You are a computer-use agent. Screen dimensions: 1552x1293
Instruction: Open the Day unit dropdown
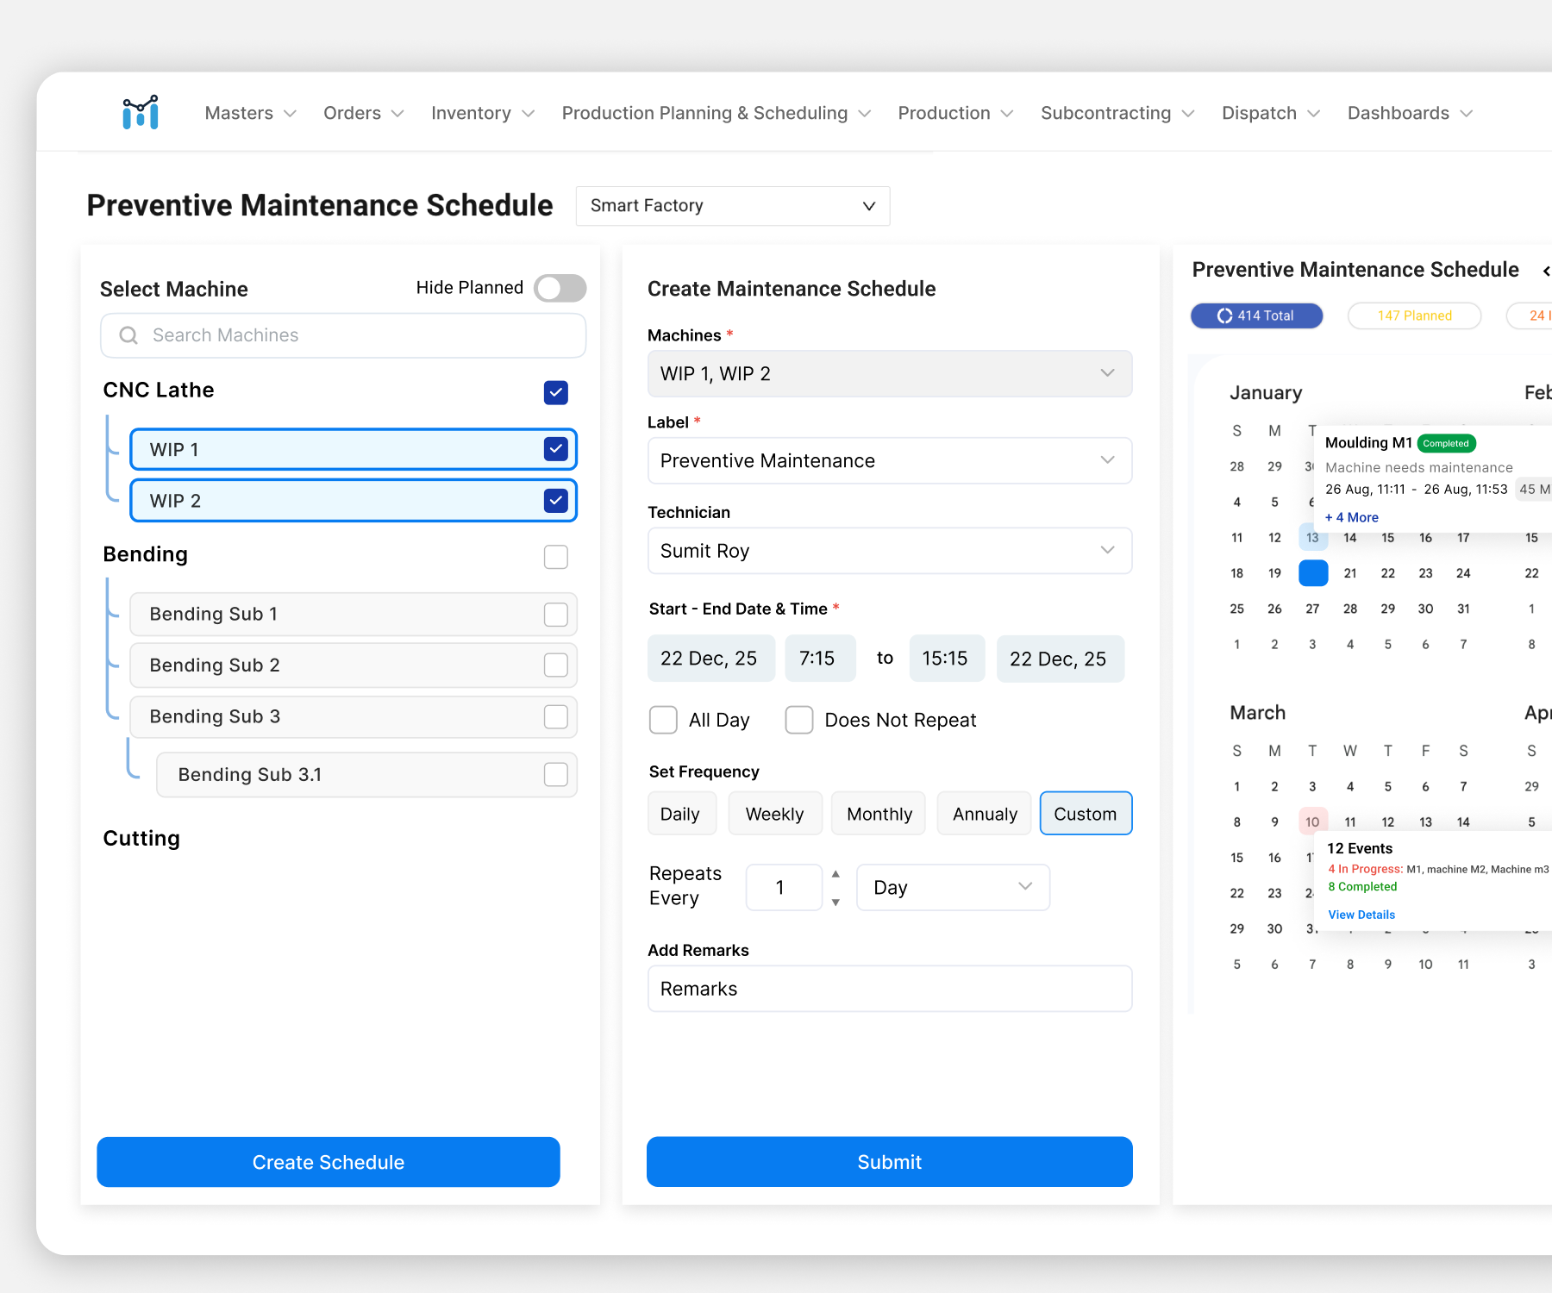(x=954, y=887)
